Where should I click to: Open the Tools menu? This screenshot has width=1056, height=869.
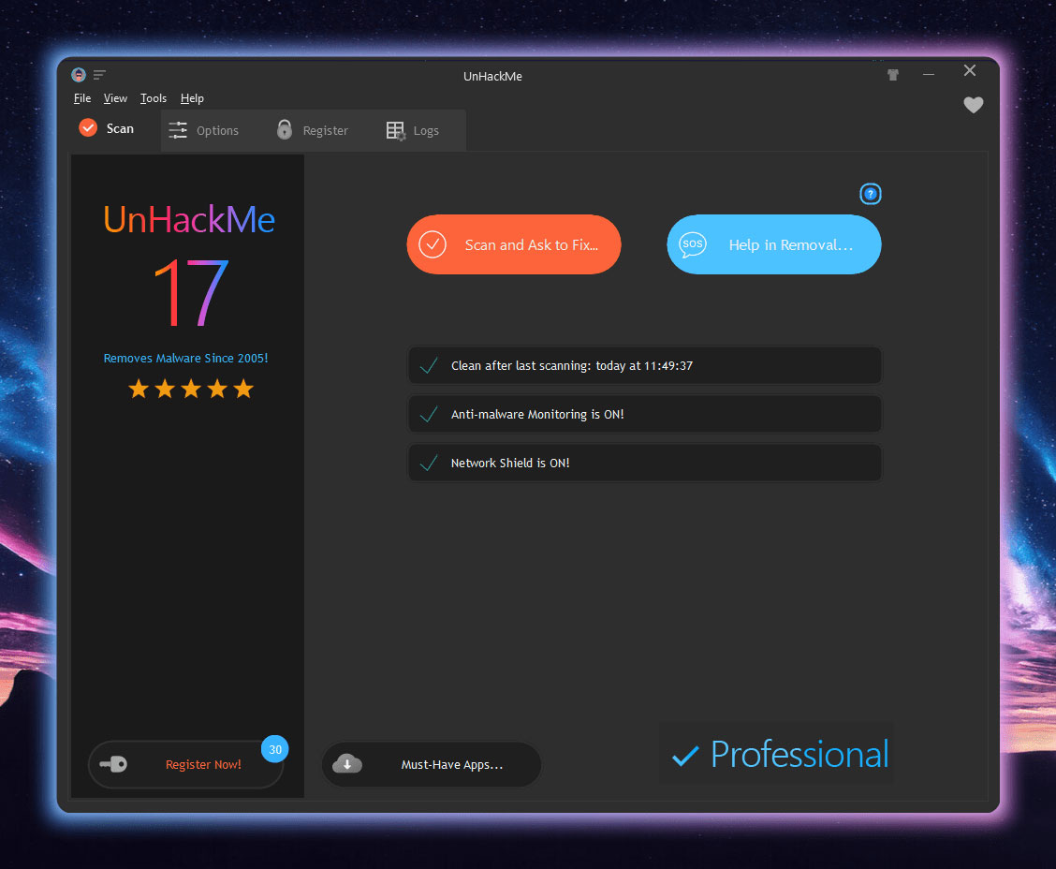(x=154, y=98)
